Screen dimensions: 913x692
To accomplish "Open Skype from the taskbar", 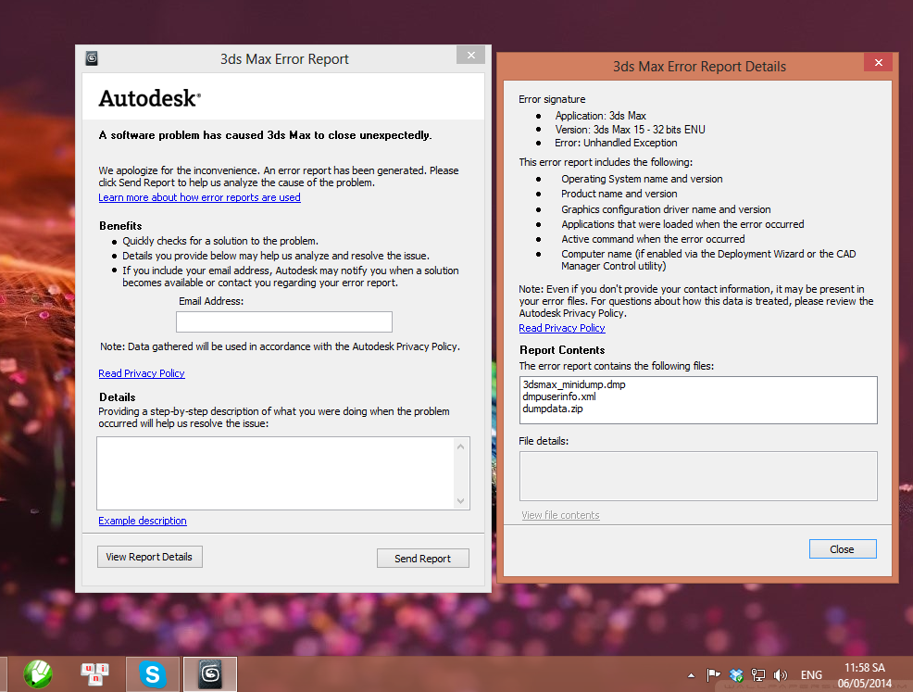I will pos(153,674).
